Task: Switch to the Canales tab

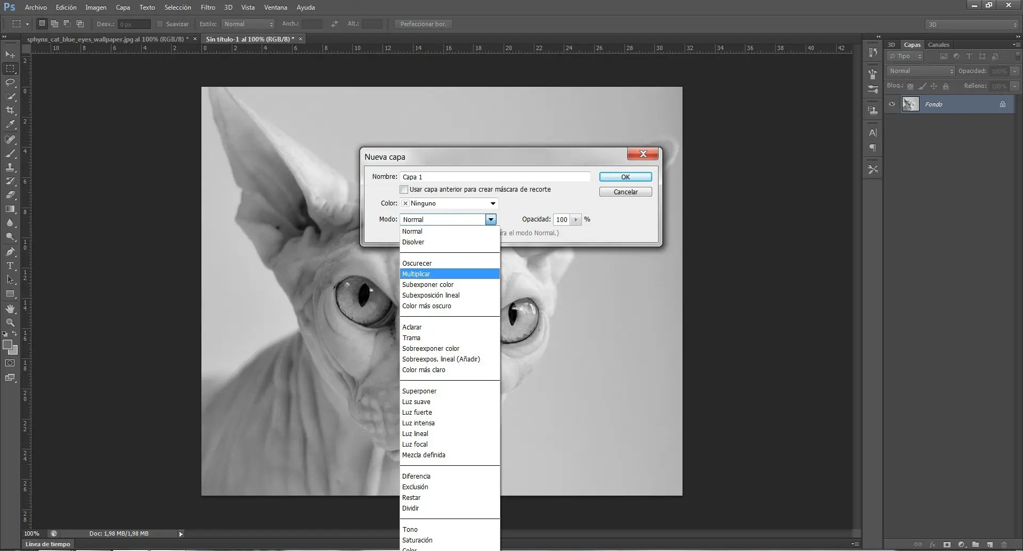Action: [938, 45]
